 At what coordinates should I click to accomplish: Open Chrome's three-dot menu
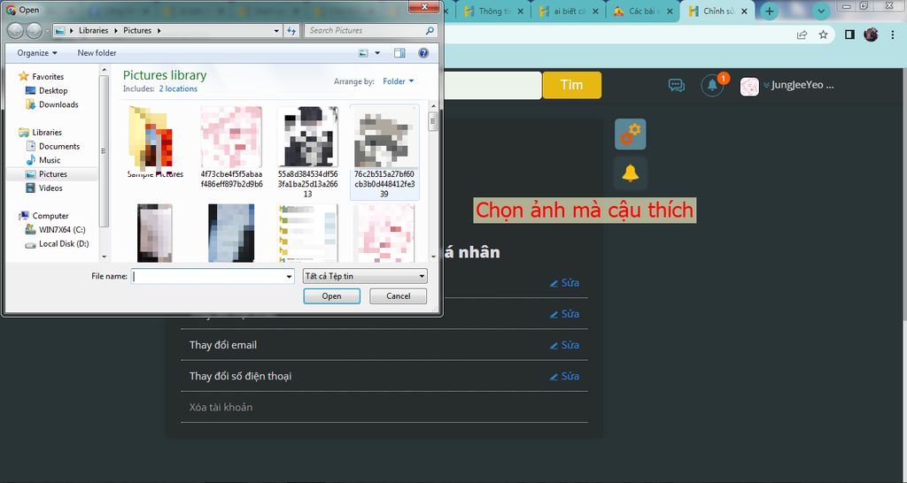(894, 34)
